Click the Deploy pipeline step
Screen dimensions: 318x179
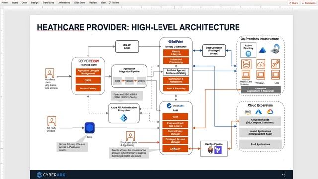[141, 81]
